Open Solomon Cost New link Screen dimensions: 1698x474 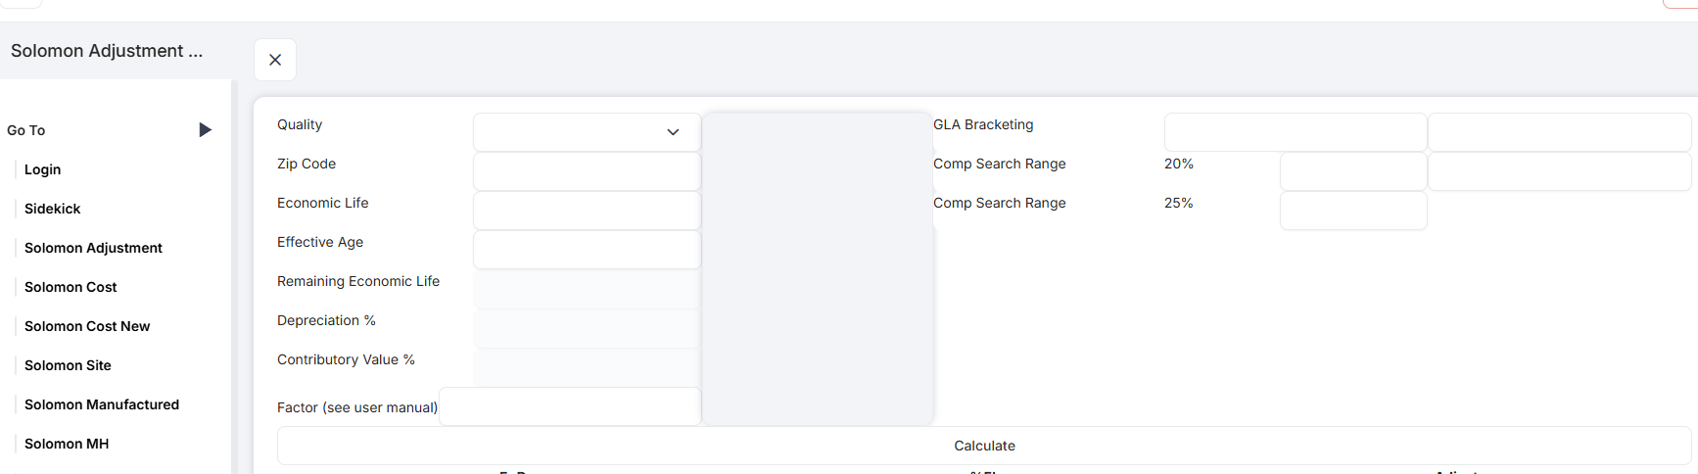coord(87,326)
